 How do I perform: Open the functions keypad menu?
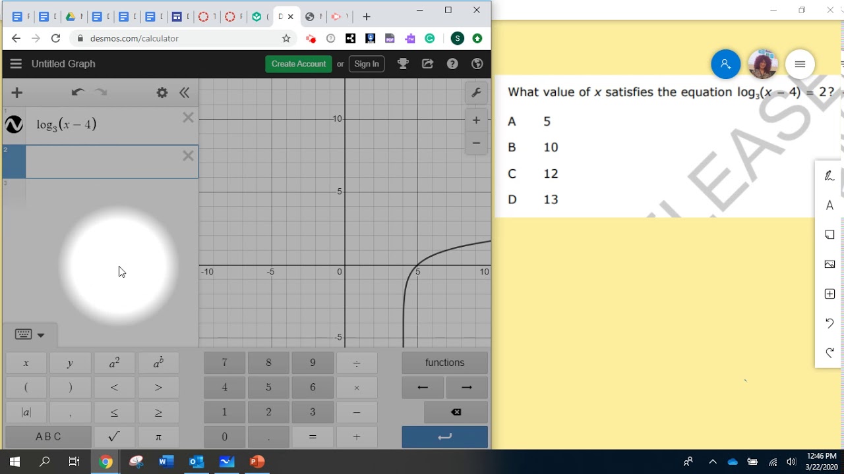pyautogui.click(x=445, y=363)
